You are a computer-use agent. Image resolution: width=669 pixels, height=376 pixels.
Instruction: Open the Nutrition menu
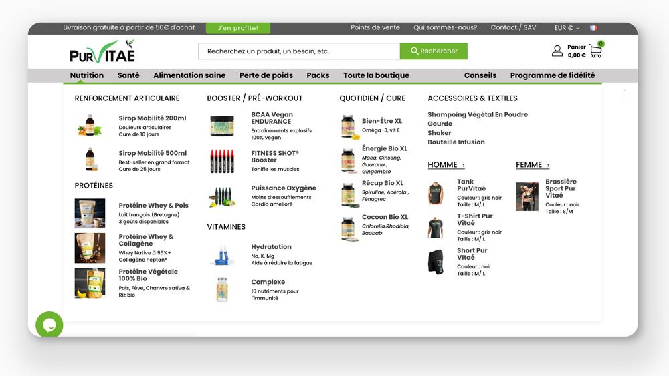tap(87, 75)
